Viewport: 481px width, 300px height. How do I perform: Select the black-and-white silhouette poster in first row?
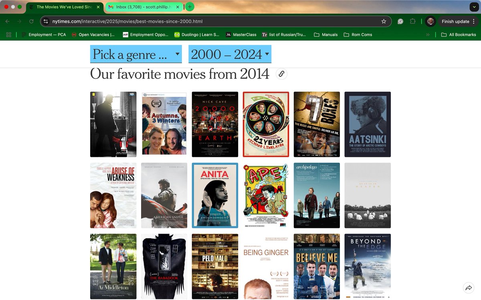113,124
